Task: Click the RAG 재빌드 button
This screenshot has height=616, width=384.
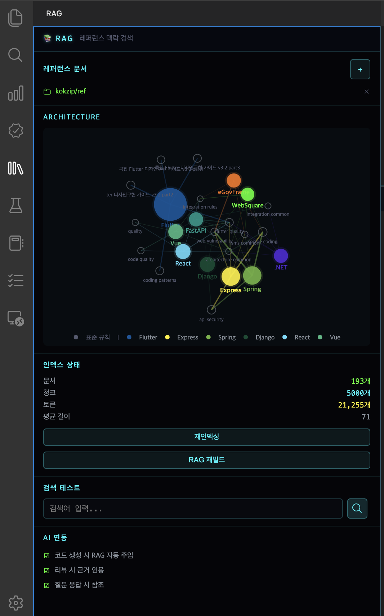Action: click(207, 460)
